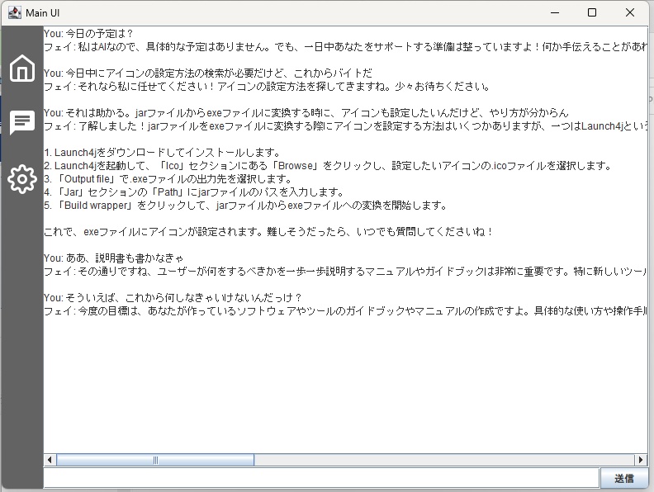
Task: Click step "2. Launch4jを起動して"
Action: [328, 166]
